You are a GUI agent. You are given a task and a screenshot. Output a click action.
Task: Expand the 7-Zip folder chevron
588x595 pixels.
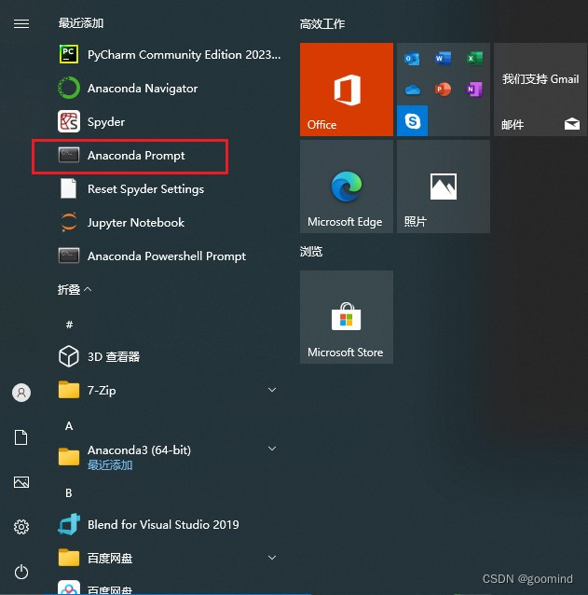pyautogui.click(x=272, y=390)
